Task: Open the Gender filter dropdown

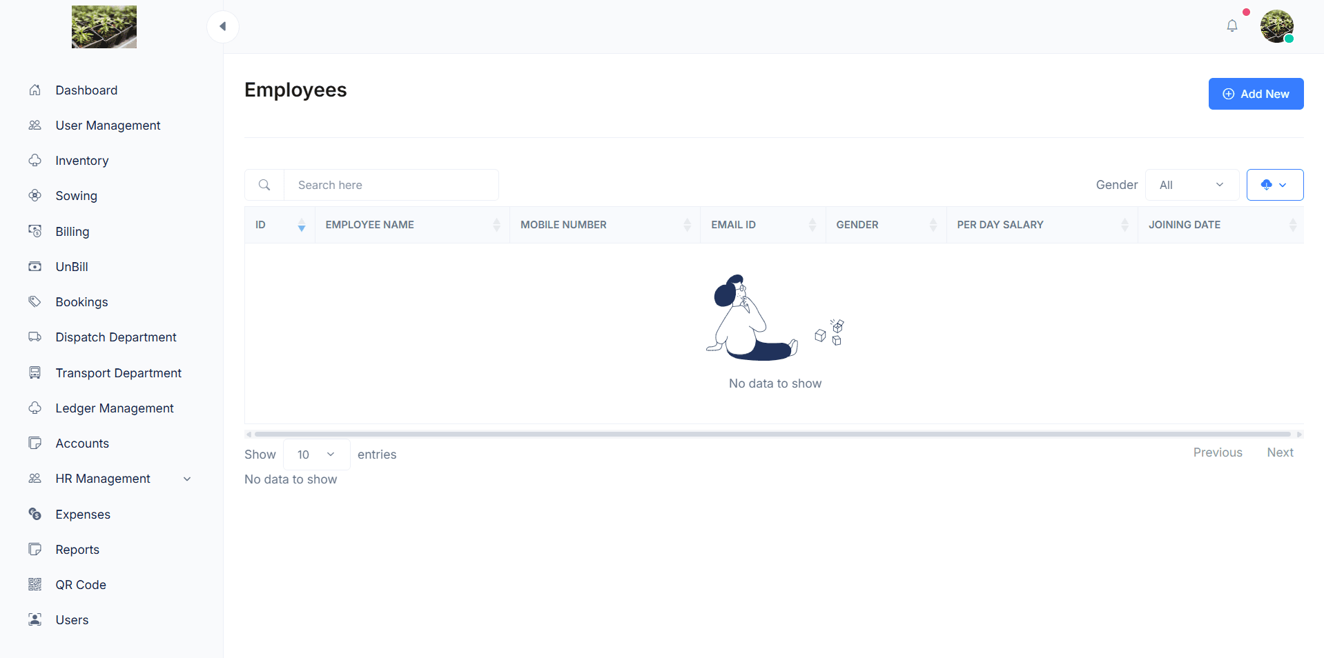Action: tap(1191, 185)
